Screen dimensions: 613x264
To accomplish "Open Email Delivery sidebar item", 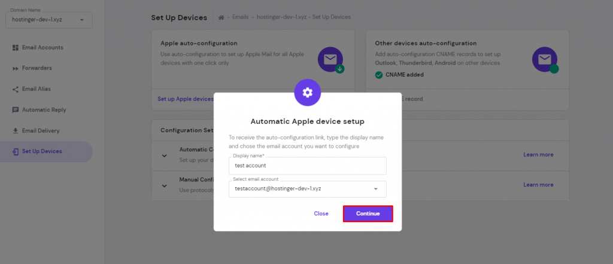I will [x=41, y=131].
